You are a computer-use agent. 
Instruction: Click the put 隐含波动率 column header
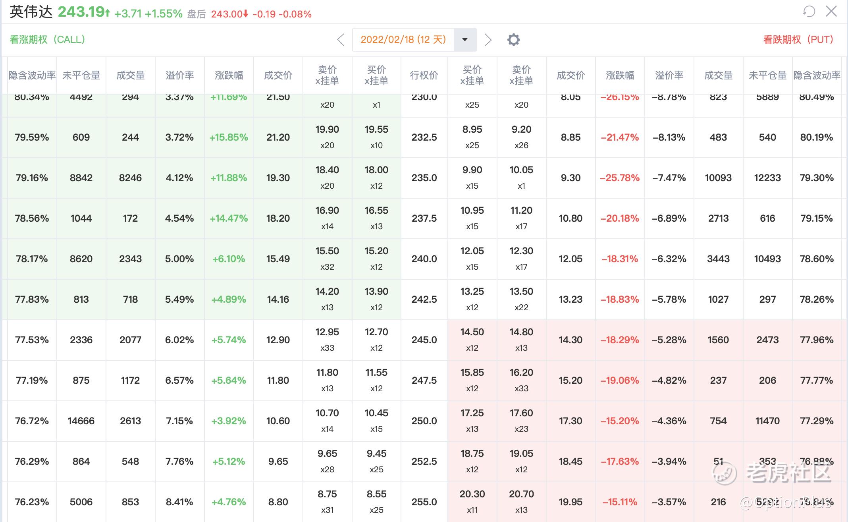point(817,75)
